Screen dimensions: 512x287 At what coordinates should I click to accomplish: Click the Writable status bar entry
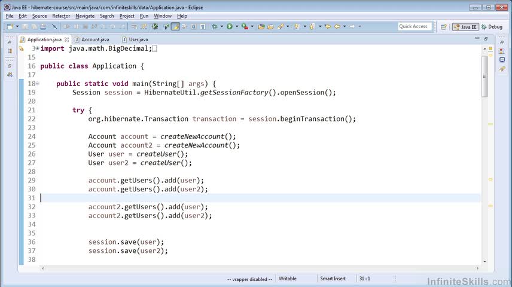click(287, 279)
